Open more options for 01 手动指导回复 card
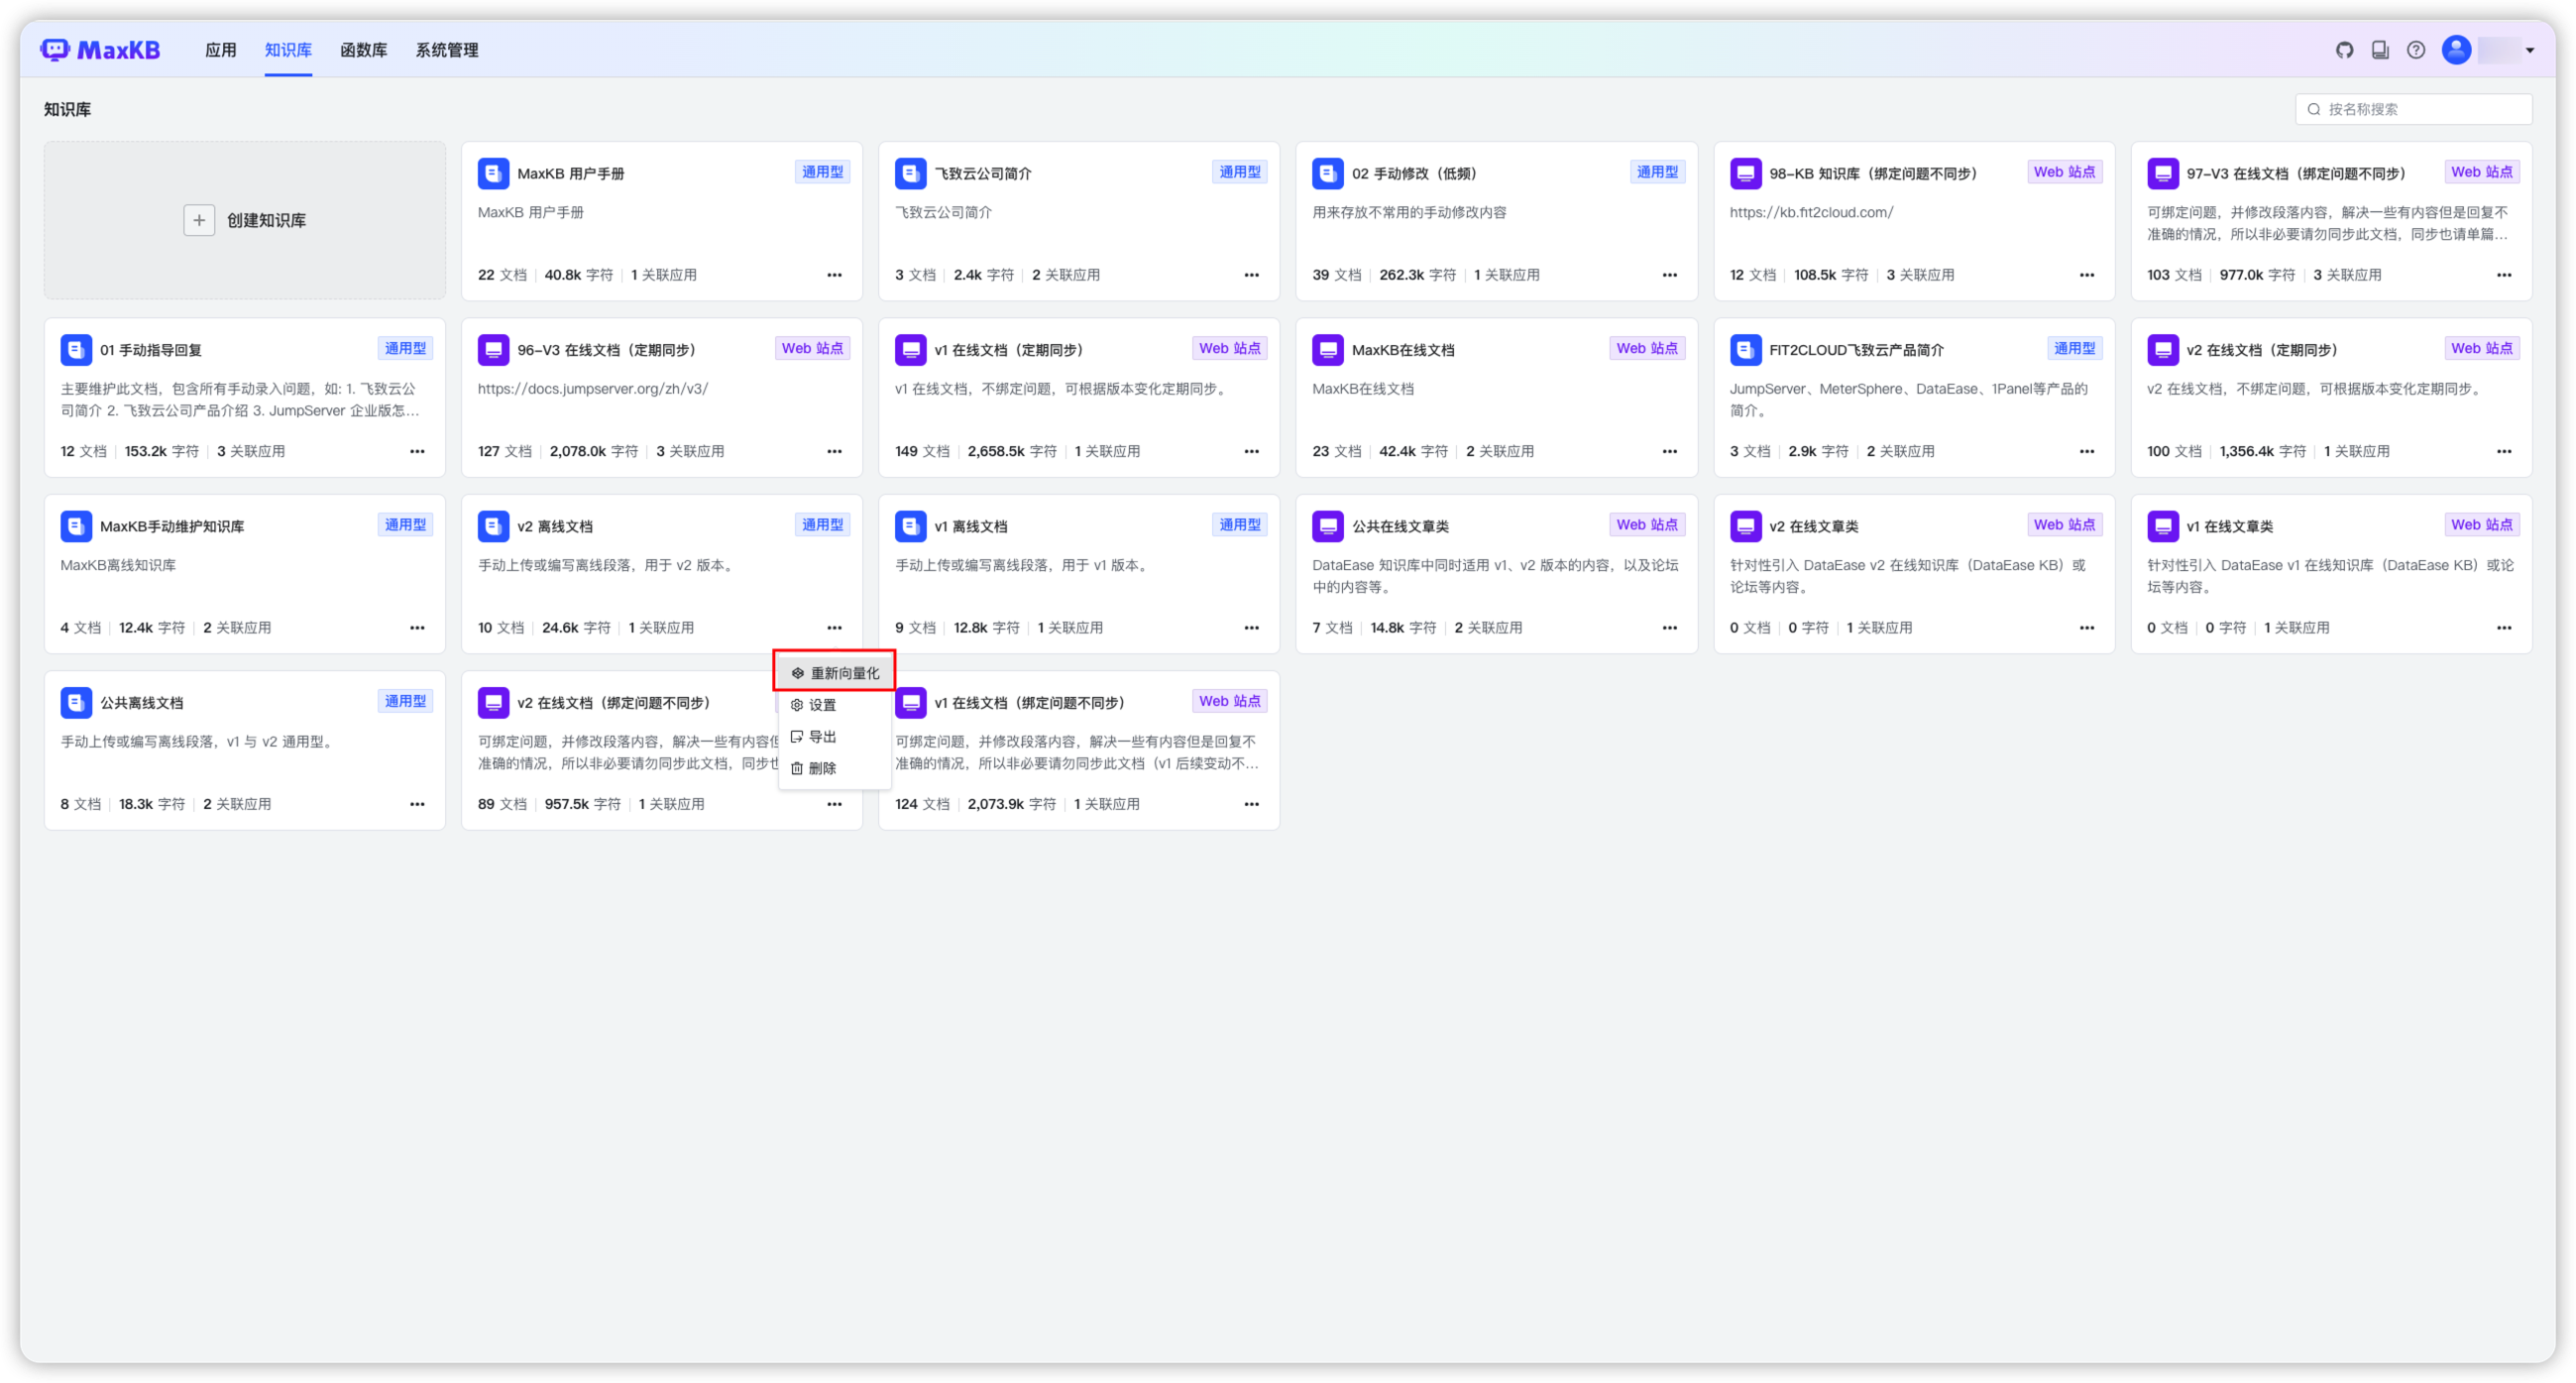 (x=417, y=451)
